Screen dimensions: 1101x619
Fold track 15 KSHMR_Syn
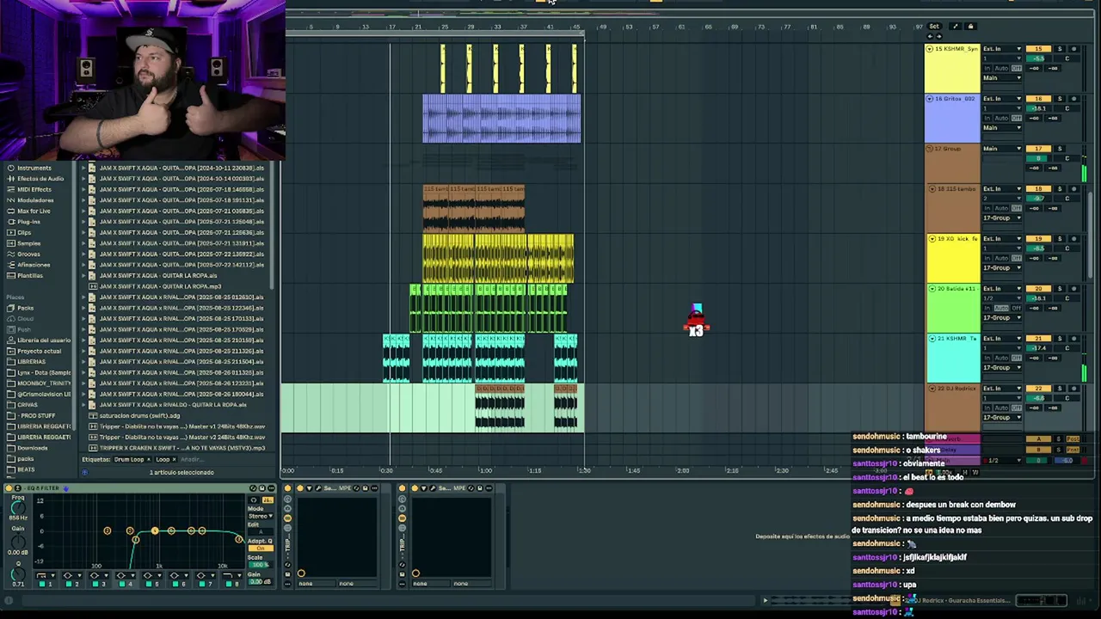coord(929,49)
